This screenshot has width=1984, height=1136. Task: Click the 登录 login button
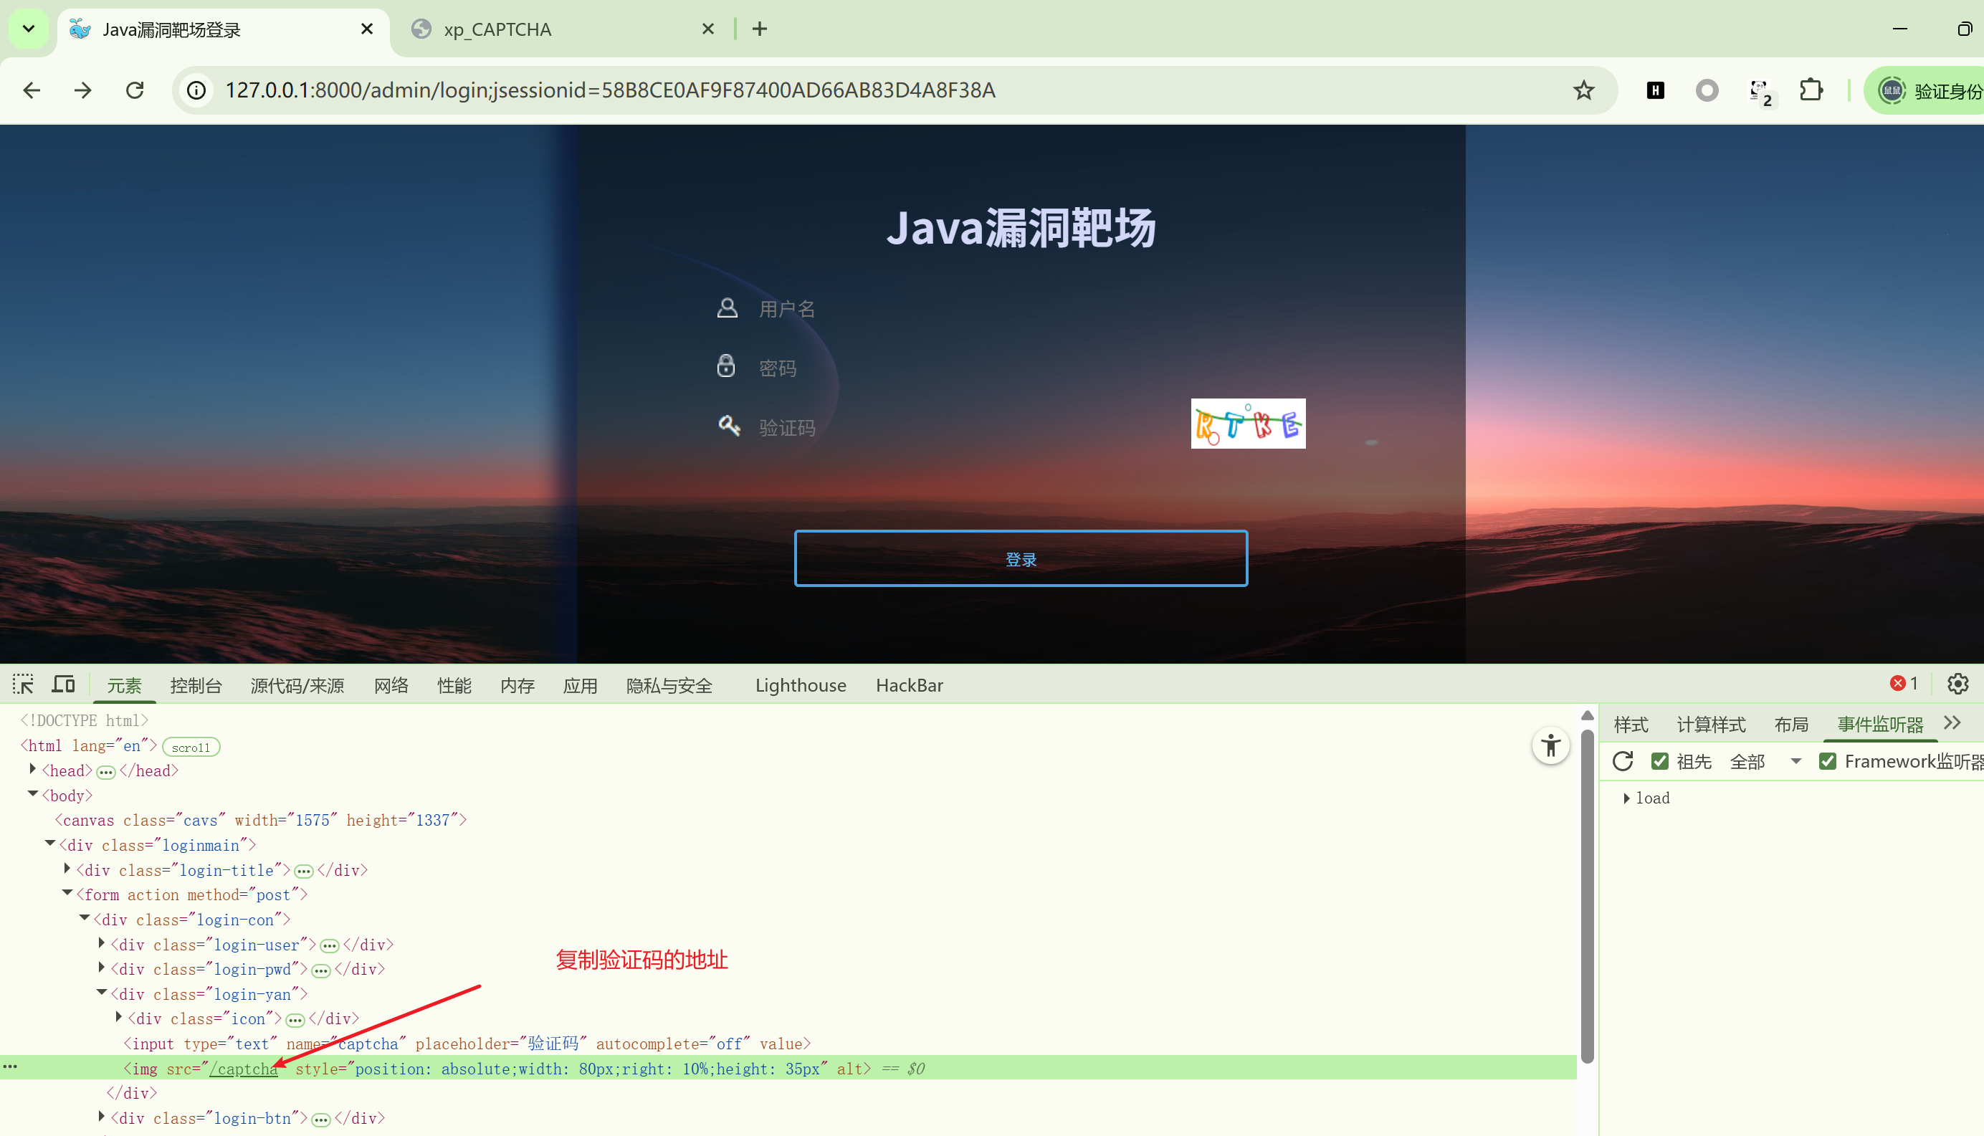pyautogui.click(x=1021, y=558)
